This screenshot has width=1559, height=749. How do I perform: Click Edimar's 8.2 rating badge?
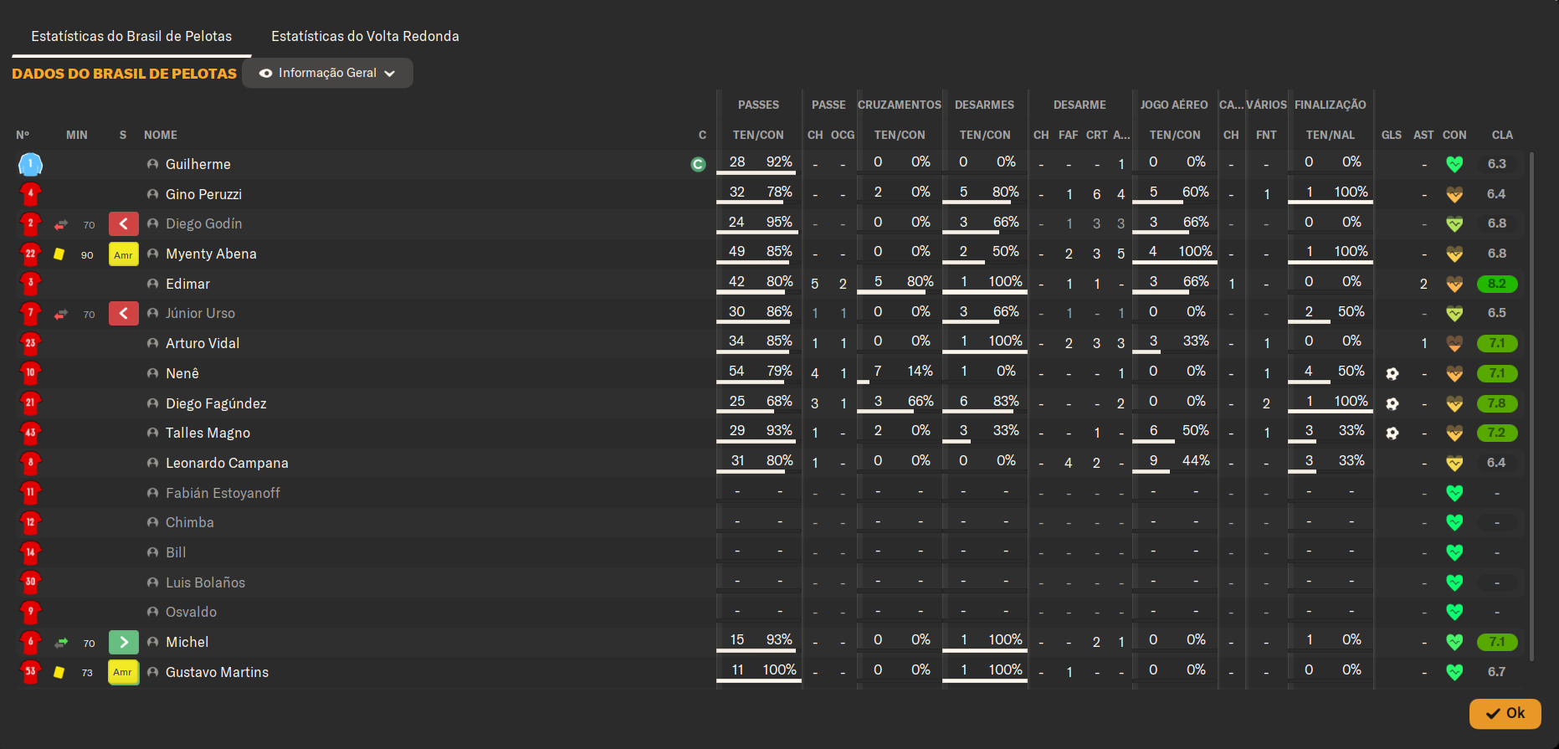pyautogui.click(x=1497, y=284)
